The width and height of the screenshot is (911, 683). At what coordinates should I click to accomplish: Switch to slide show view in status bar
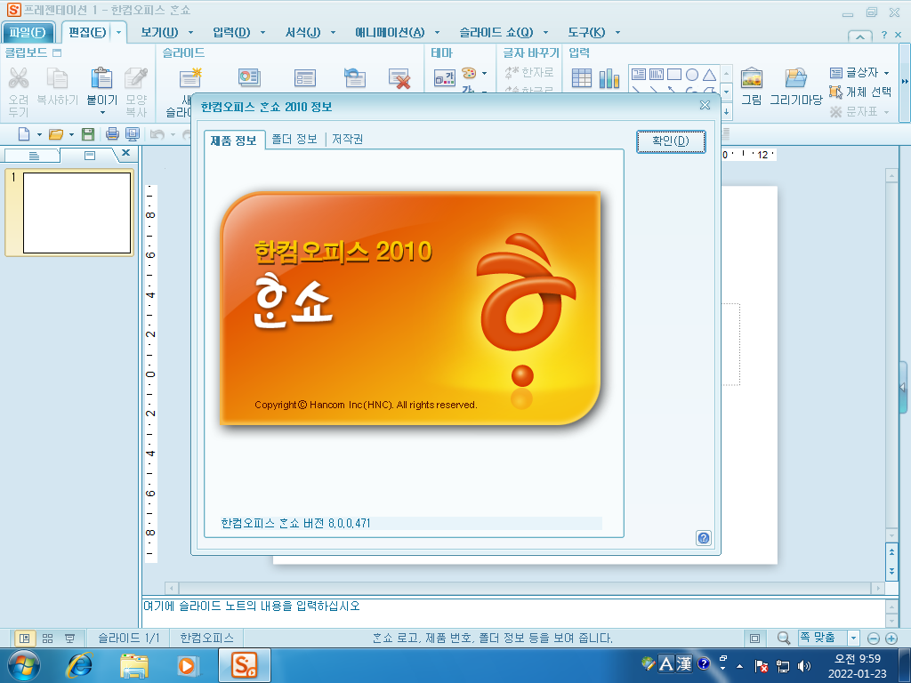click(69, 639)
